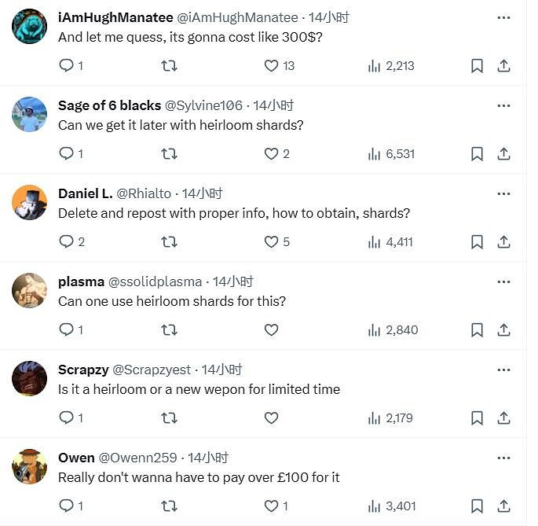Bookmark Sage of 6 blacks' tweet

tap(477, 154)
